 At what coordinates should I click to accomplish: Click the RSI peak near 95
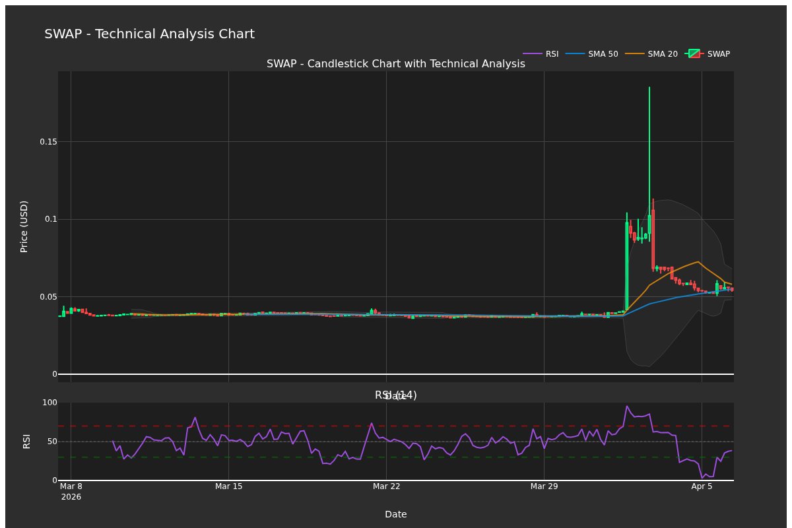627,407
